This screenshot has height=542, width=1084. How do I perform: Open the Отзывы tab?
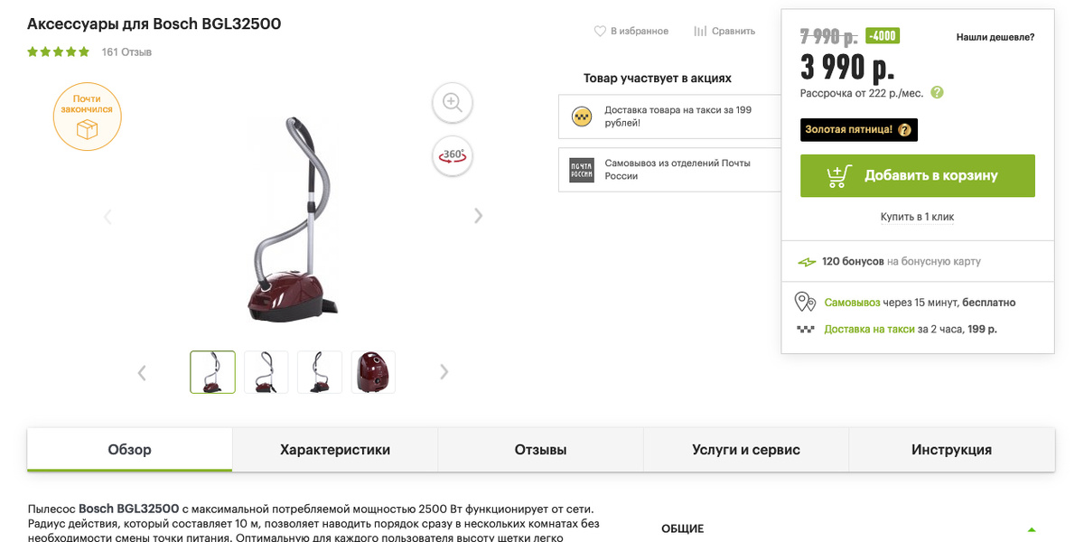tap(540, 450)
